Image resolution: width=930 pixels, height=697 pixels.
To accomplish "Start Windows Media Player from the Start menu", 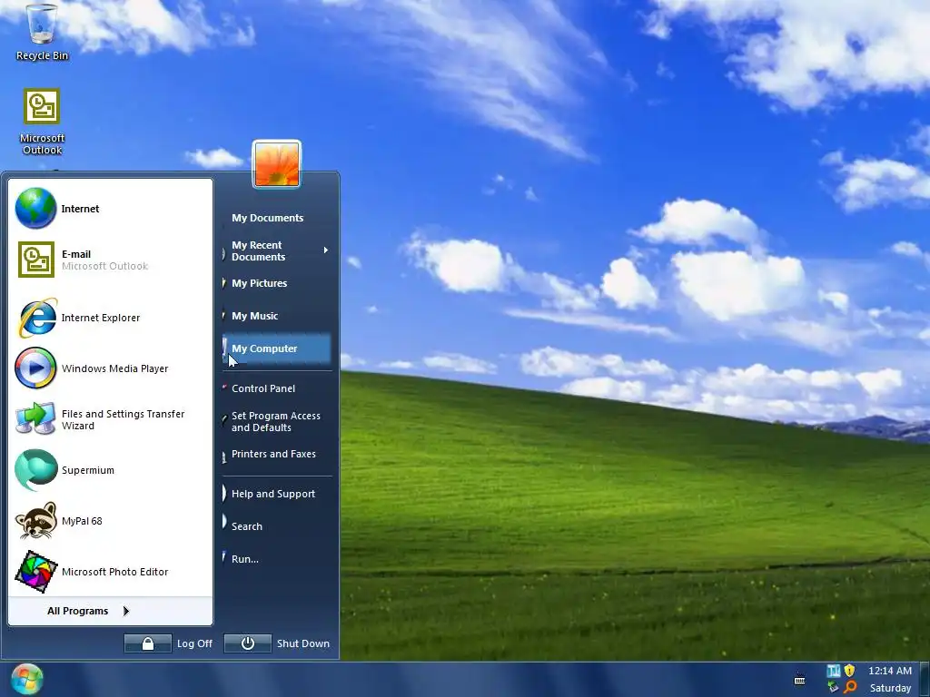I will (x=110, y=368).
